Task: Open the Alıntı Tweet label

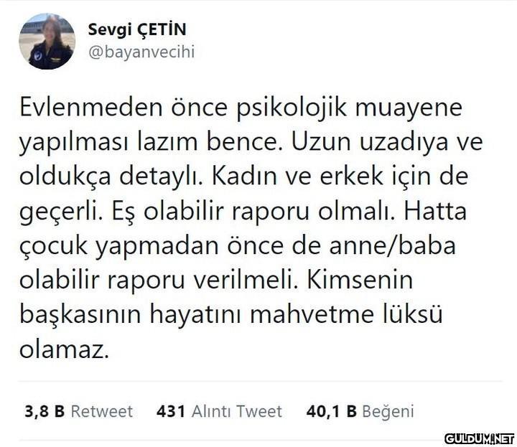Action: pyautogui.click(x=236, y=411)
